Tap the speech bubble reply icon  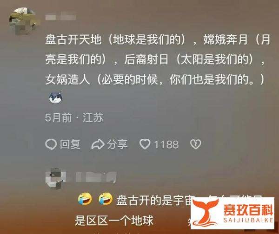pyautogui.click(x=51, y=144)
